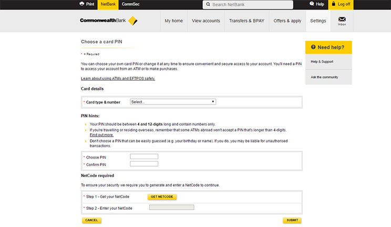The height and width of the screenshot is (227, 391).
Task: Click the magnifier icon in search box
Action: (x=208, y=5)
